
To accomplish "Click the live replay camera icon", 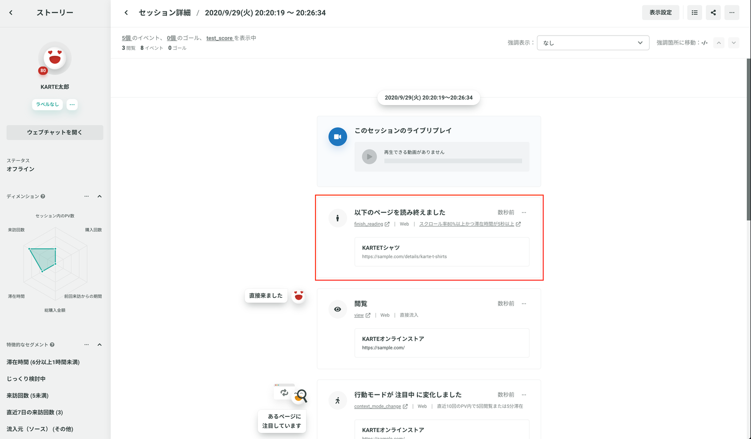I will pos(337,137).
